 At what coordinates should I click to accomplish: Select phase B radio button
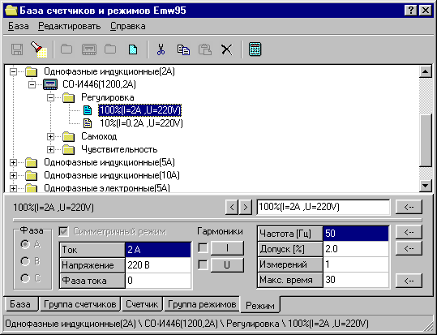pyautogui.click(x=25, y=261)
